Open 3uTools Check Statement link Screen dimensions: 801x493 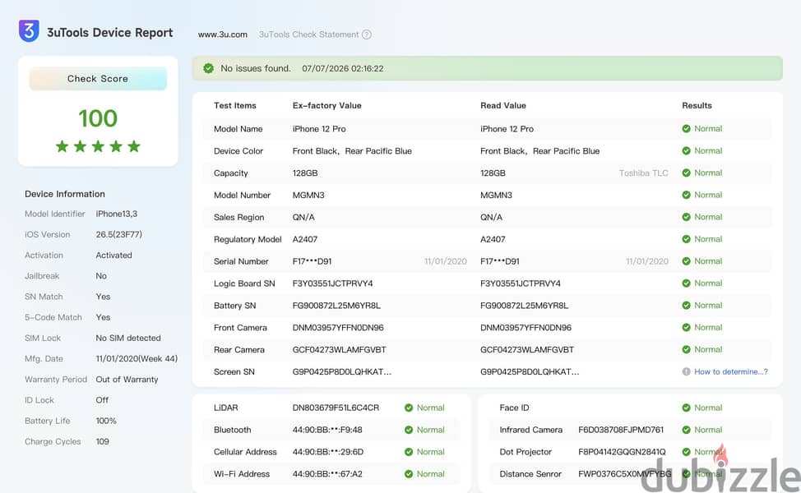(308, 35)
